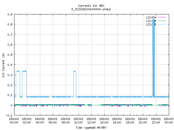Viewport: 174px width, 130px height.
Task: Click the y-axis tick value -0.1
Action: [x=9, y=115]
